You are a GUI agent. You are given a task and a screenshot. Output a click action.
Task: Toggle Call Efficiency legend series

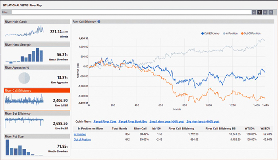[210, 33]
